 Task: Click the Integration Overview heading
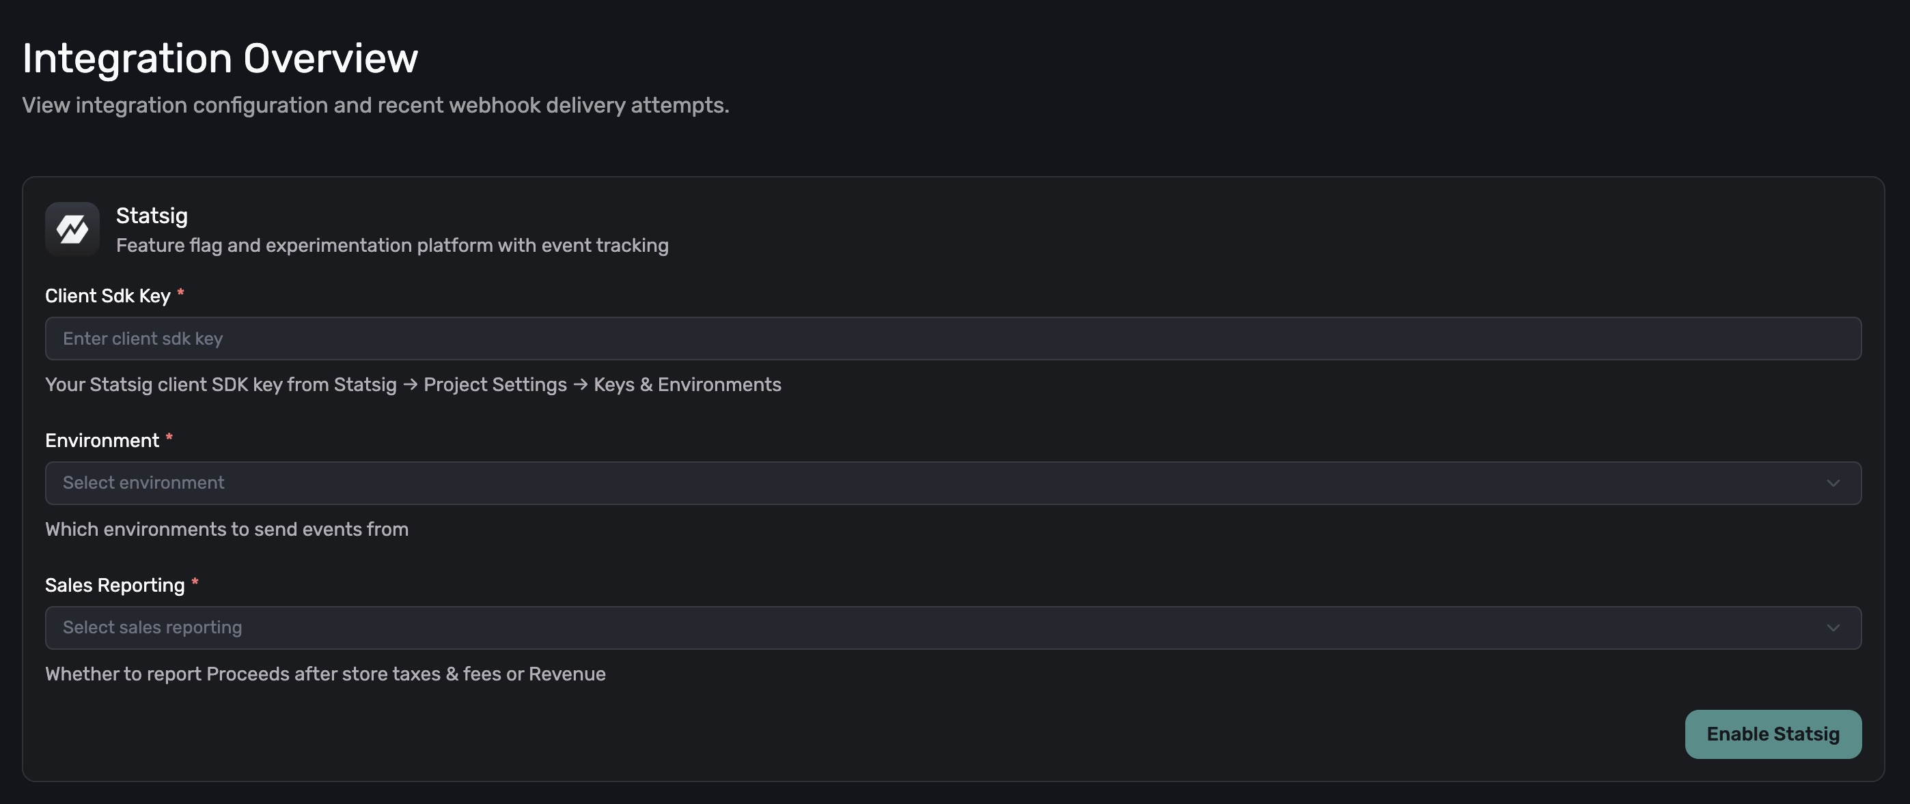click(219, 58)
